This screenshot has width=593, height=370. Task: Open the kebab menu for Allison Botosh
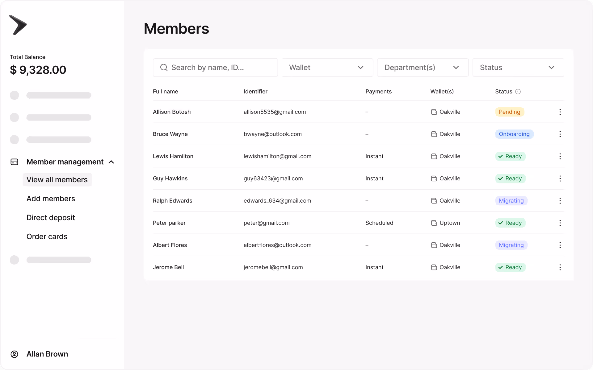pos(560,112)
